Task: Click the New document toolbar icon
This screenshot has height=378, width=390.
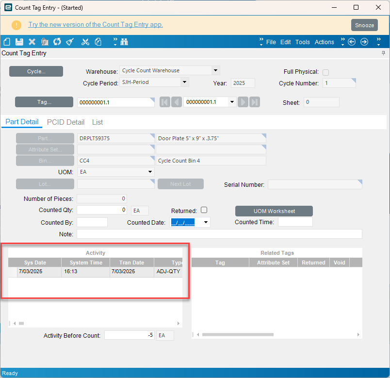Action: click(x=7, y=42)
